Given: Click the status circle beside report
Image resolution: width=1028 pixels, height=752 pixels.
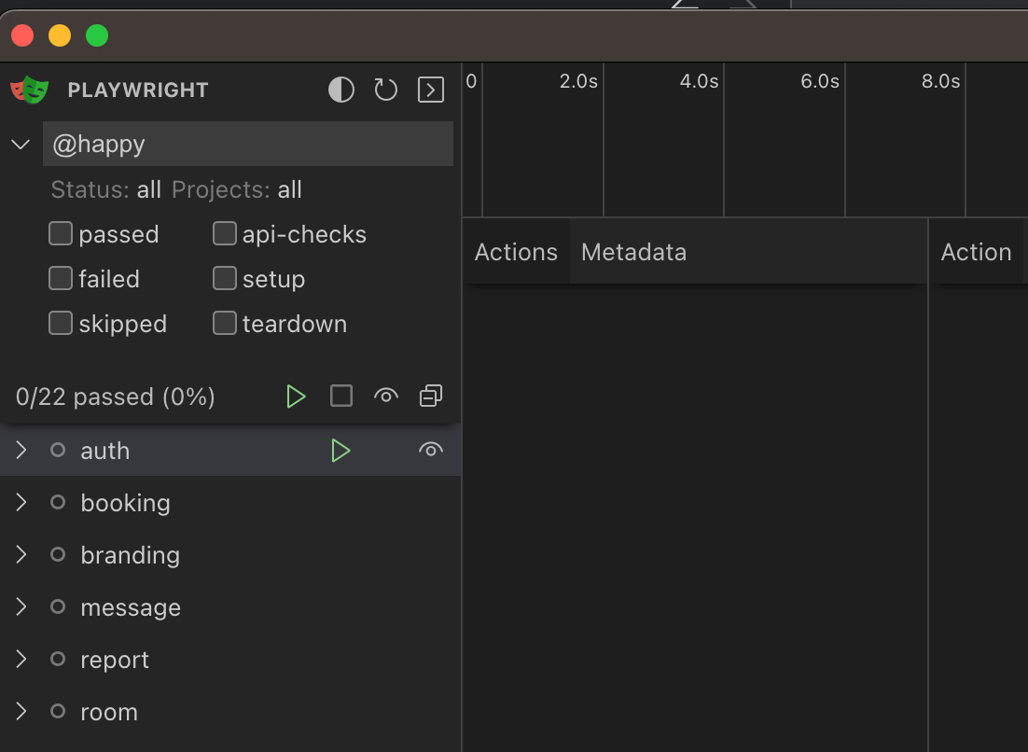Looking at the screenshot, I should (x=58, y=659).
